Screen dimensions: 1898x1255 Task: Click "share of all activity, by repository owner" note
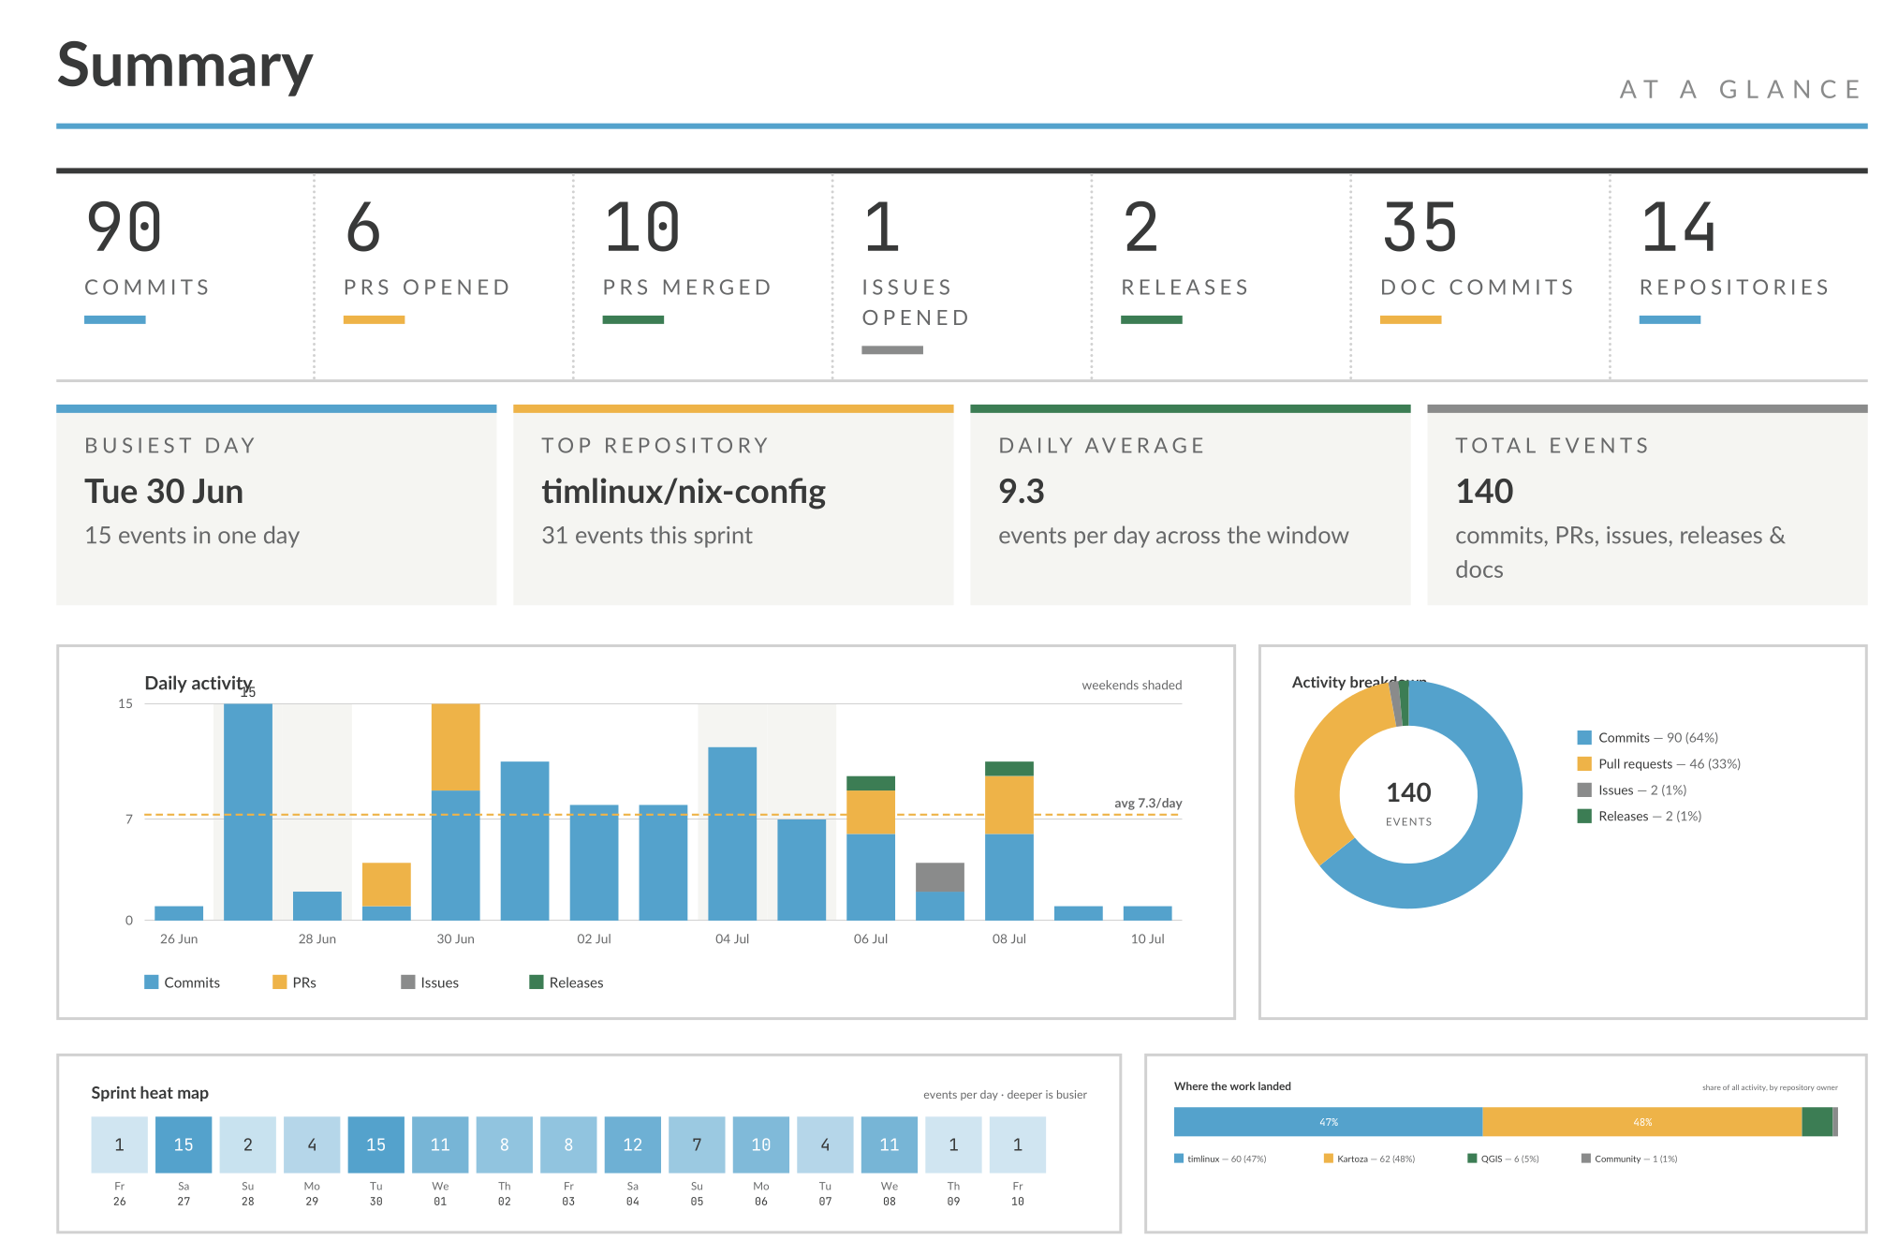coord(1770,1088)
